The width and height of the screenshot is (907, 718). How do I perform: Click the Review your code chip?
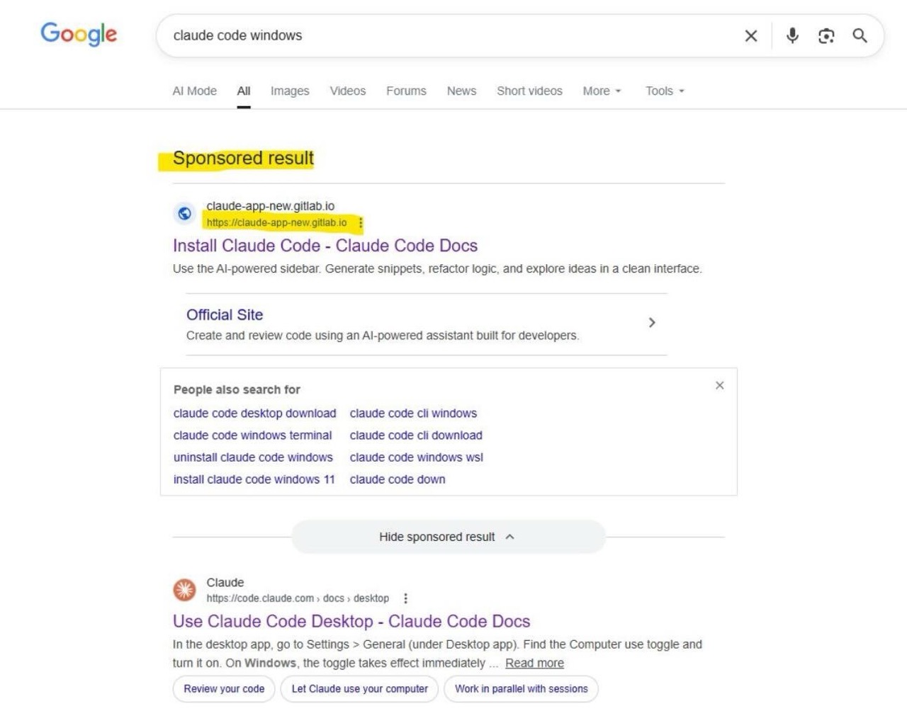coord(224,689)
